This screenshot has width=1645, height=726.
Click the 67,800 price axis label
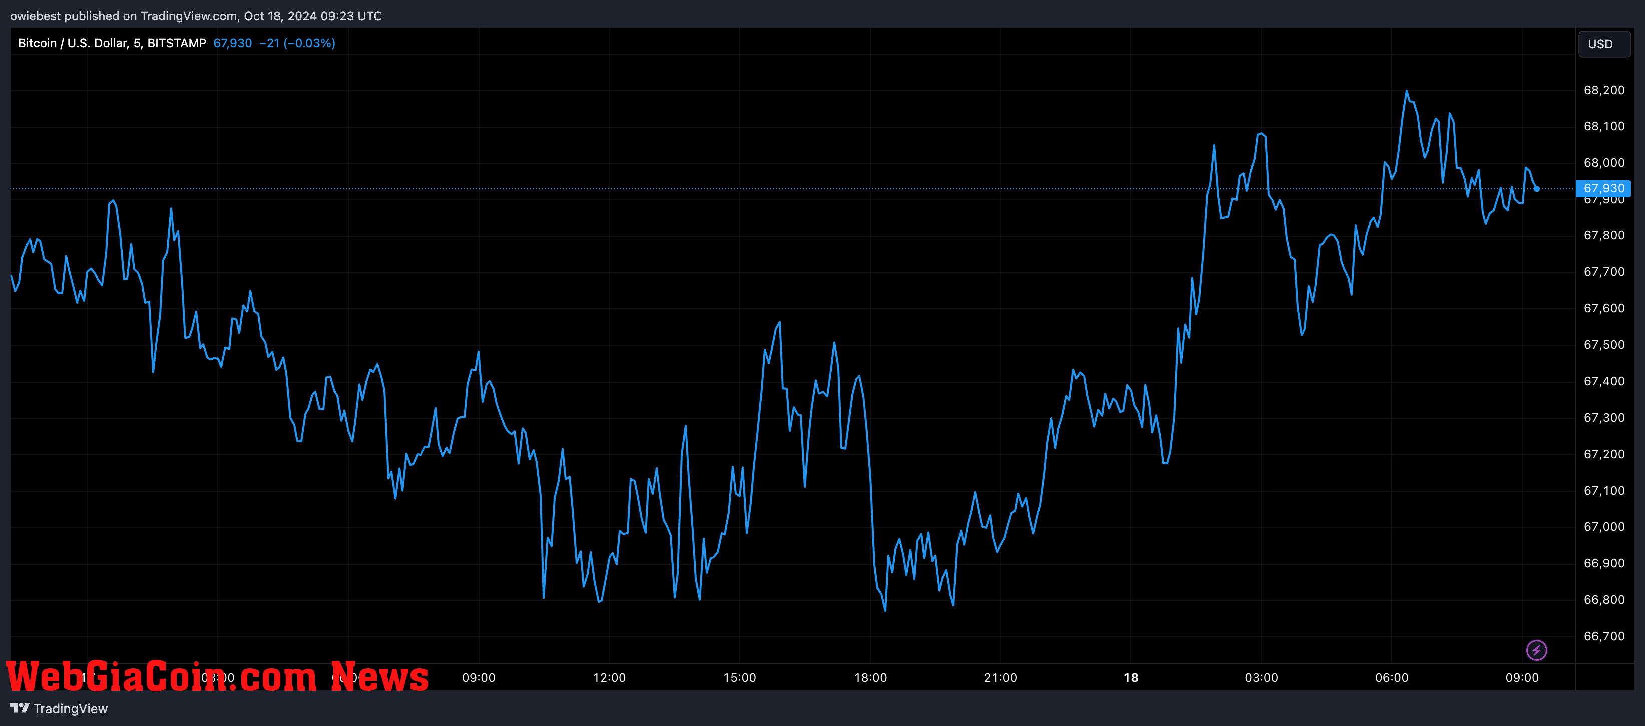(1604, 236)
